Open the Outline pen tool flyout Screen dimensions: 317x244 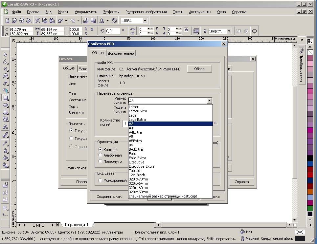[x=5, y=151]
